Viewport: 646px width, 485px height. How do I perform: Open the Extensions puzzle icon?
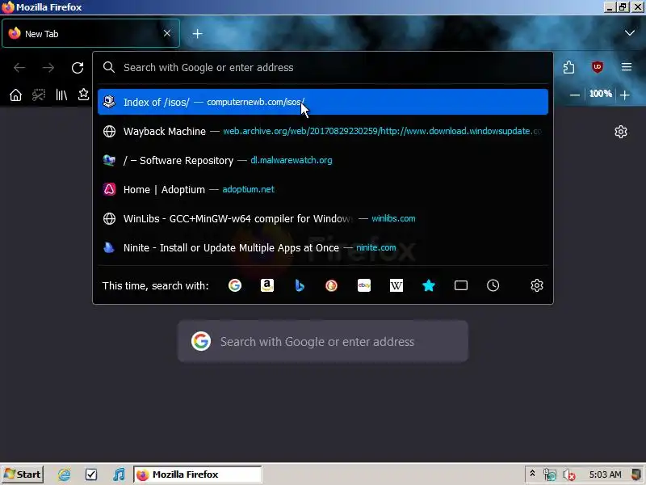568,67
